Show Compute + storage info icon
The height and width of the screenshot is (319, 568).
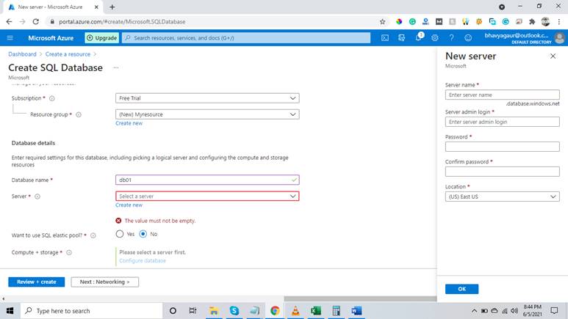pyautogui.click(x=69, y=252)
